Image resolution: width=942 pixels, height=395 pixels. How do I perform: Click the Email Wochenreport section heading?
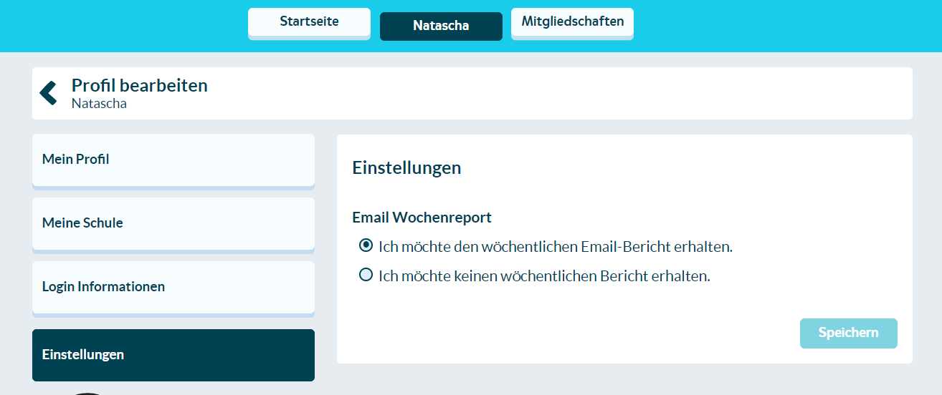tap(422, 218)
